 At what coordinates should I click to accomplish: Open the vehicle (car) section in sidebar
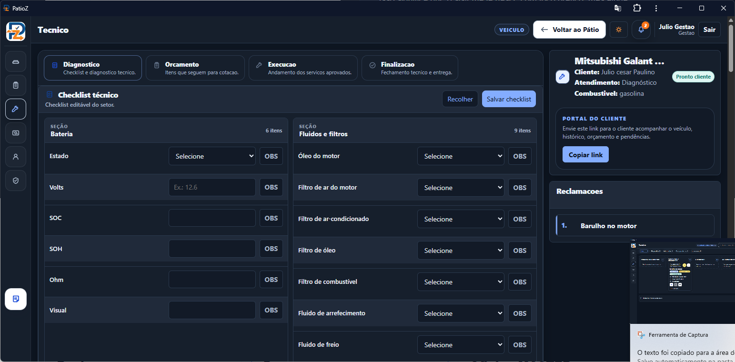click(16, 62)
